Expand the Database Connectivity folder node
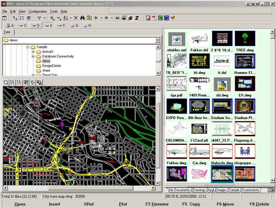Image resolution: width=276 pixels, height=207 pixels. point(33,56)
